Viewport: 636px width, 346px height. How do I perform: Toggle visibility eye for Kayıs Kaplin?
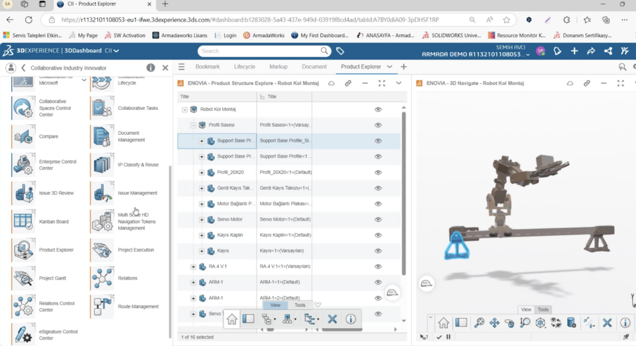378,235
